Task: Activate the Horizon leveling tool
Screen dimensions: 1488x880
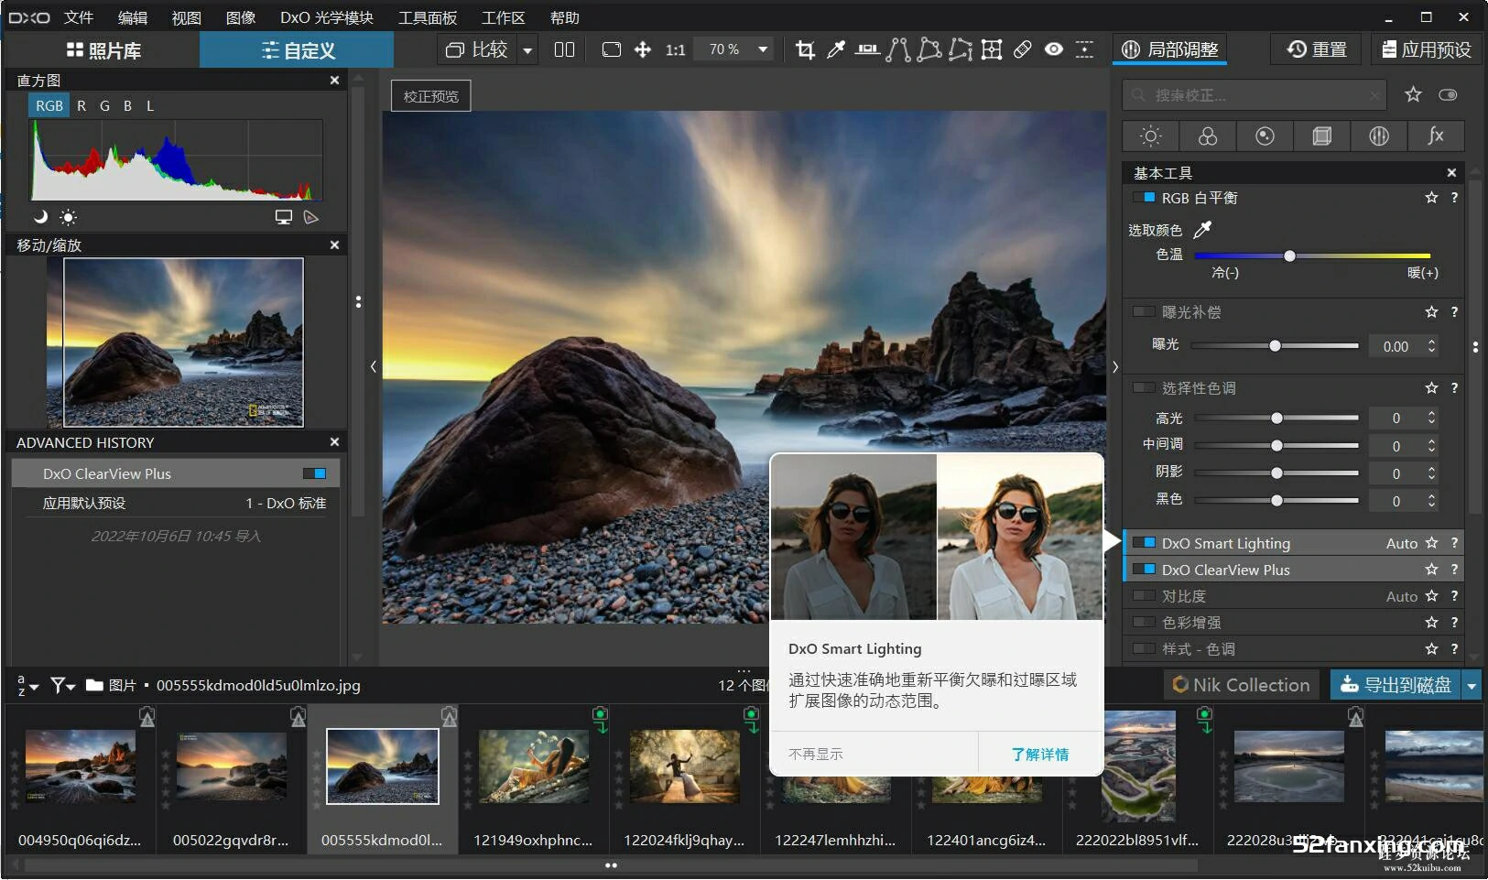Action: coord(867,49)
